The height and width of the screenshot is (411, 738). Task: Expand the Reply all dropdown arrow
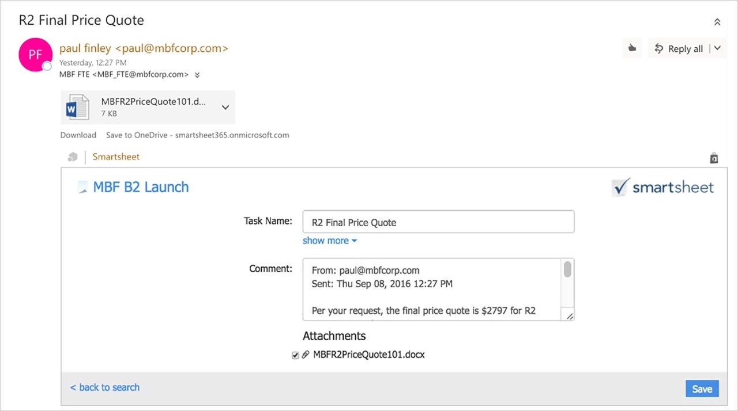(x=717, y=48)
